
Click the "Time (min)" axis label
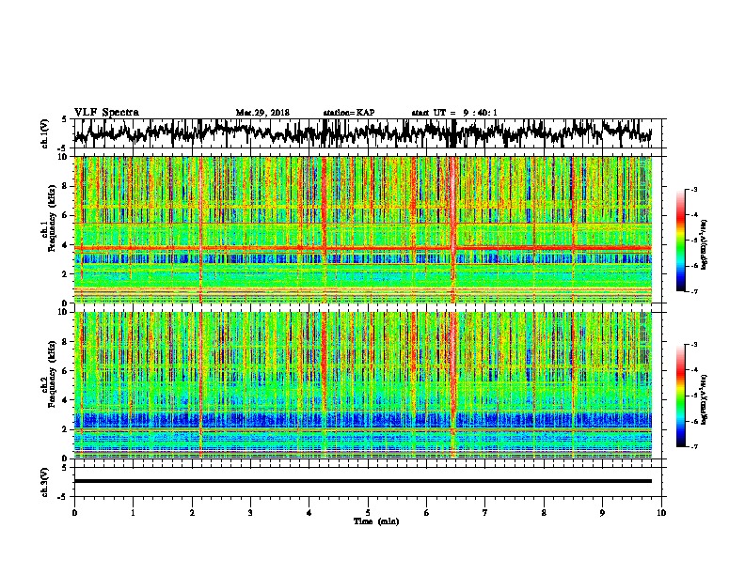click(x=376, y=521)
